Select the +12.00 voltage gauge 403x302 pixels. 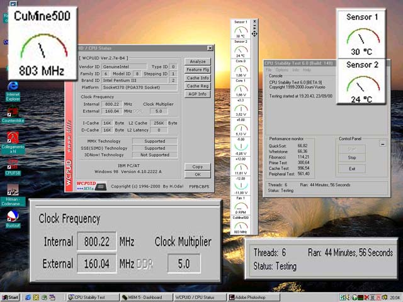[241, 166]
